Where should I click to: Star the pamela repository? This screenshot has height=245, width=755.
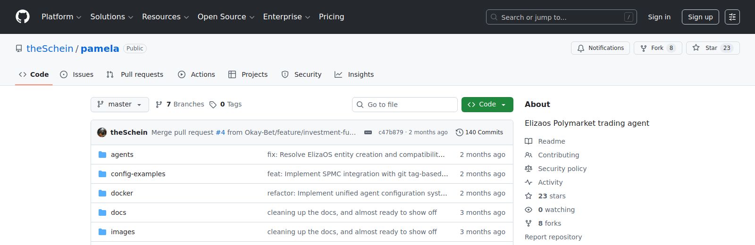click(x=712, y=48)
